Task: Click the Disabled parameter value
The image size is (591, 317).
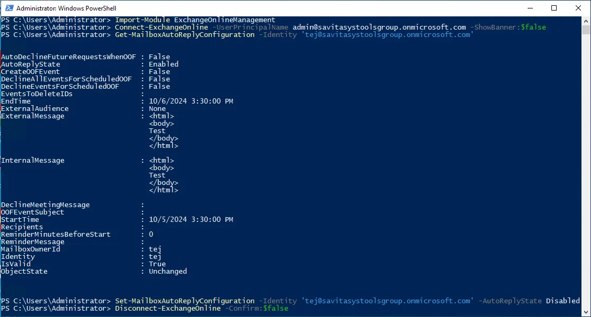Action: point(562,301)
